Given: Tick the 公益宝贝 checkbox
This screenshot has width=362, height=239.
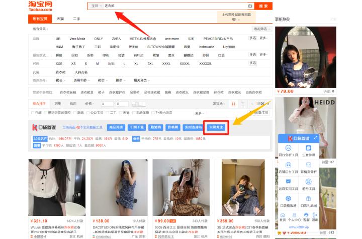Looking at the screenshot, I should point(88,113).
